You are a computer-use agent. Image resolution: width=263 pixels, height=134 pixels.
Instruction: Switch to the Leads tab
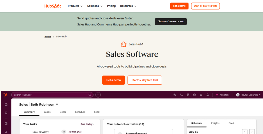pyautogui.click(x=47, y=112)
